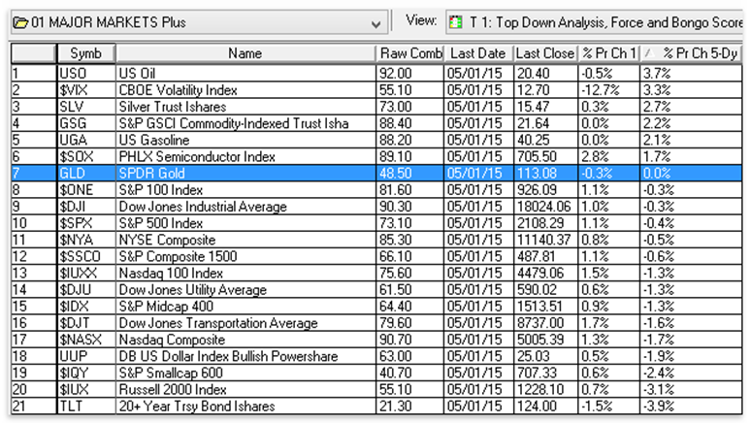The width and height of the screenshot is (751, 423).
Task: Click the GSG symbol cell
Action: 86,123
